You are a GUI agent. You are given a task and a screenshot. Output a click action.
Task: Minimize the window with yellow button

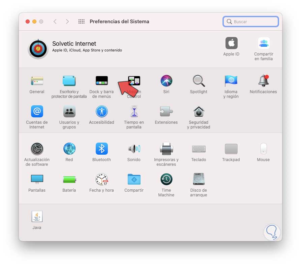click(34, 22)
